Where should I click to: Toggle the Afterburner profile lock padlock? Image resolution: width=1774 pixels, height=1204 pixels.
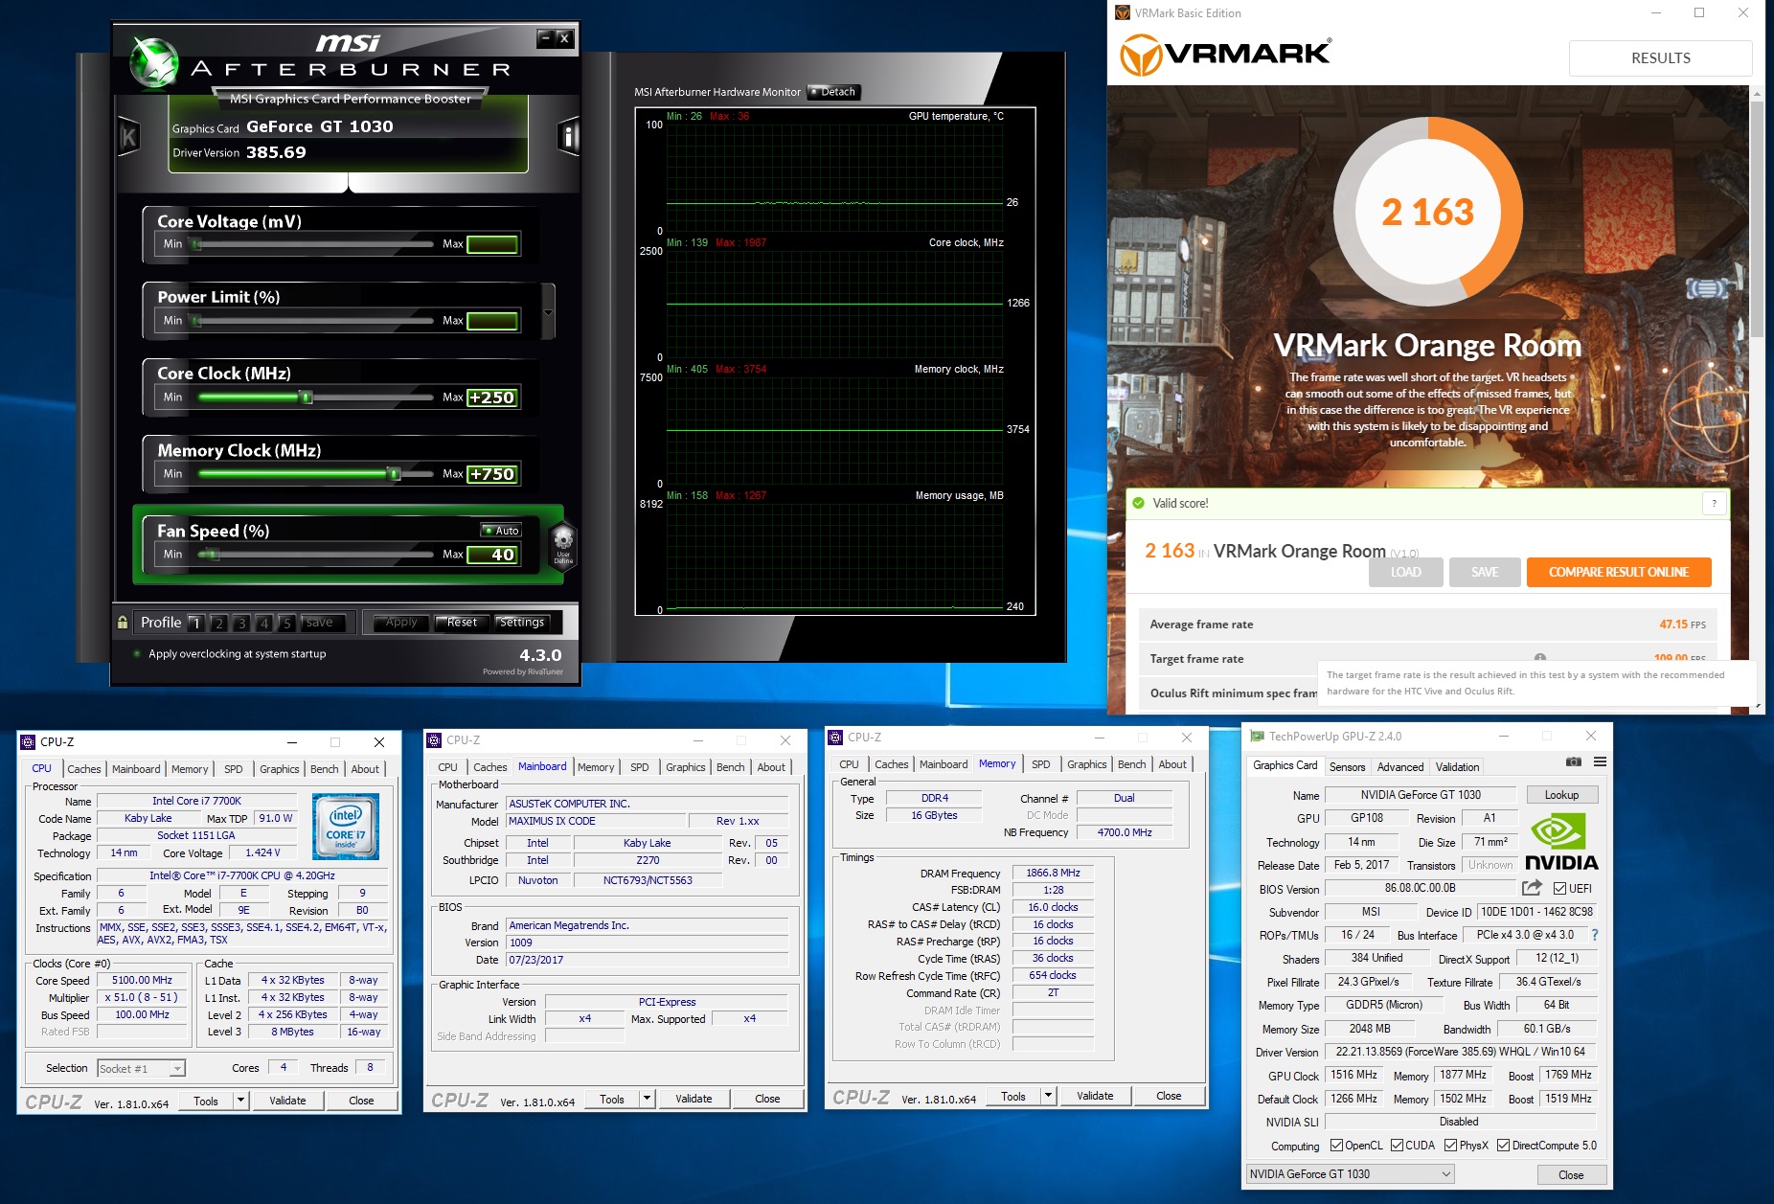(x=123, y=623)
